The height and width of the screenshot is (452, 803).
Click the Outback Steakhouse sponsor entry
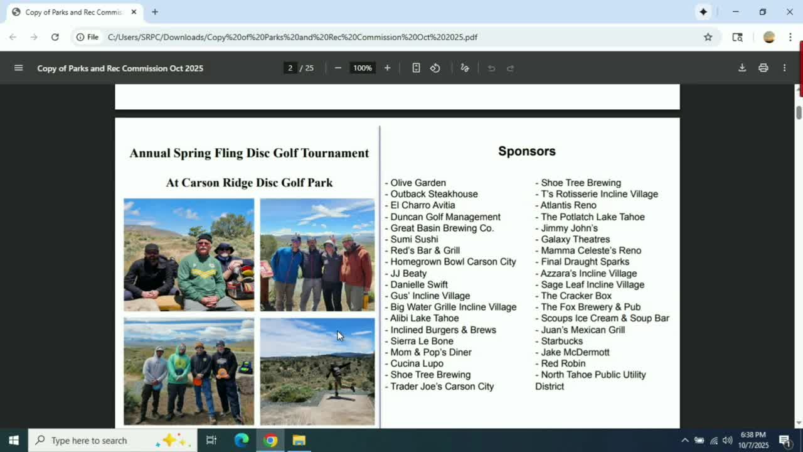(x=431, y=194)
